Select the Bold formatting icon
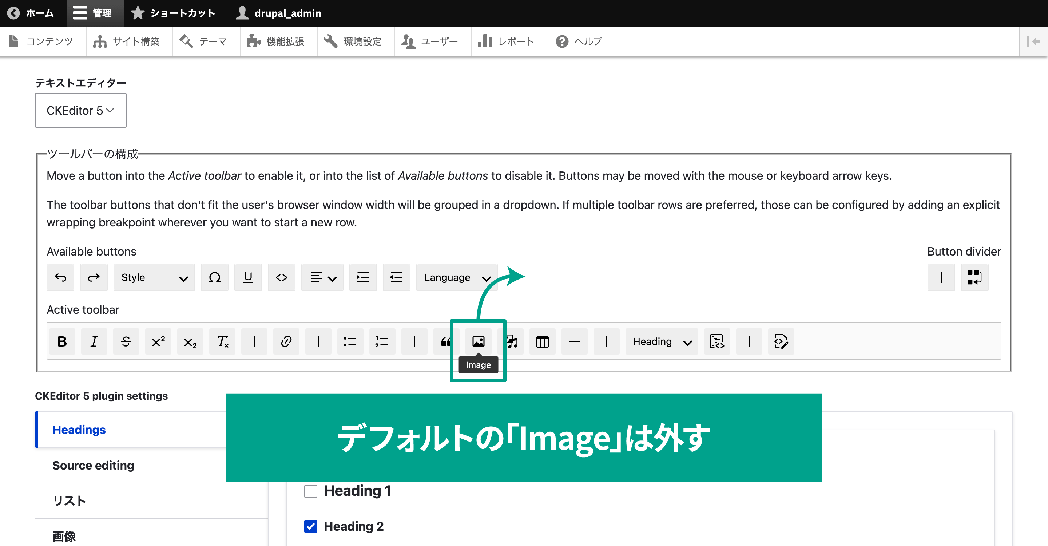The height and width of the screenshot is (546, 1048). [62, 341]
